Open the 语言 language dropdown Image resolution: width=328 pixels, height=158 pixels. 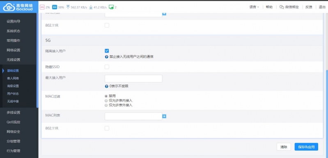pyautogui.click(x=254, y=7)
